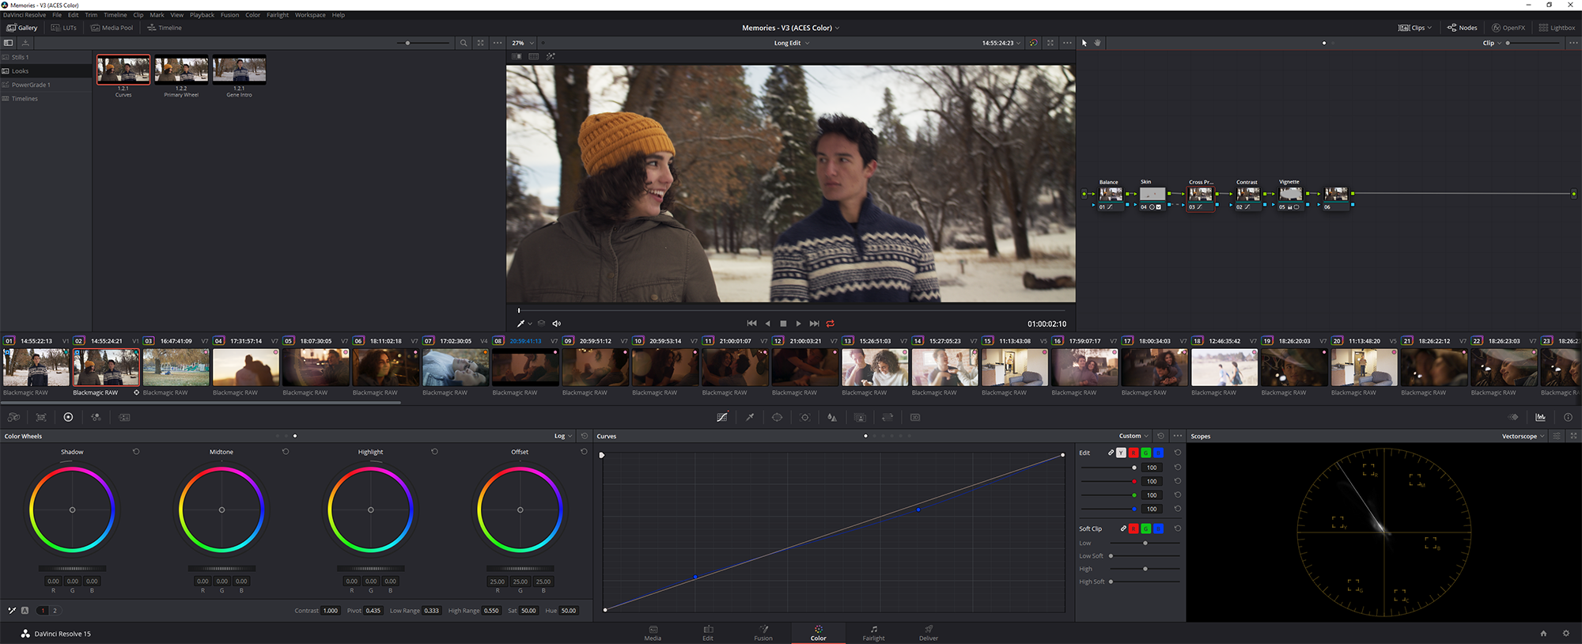Select the viewer pointer tool
Viewport: 1582px width, 644px height.
point(1084,43)
